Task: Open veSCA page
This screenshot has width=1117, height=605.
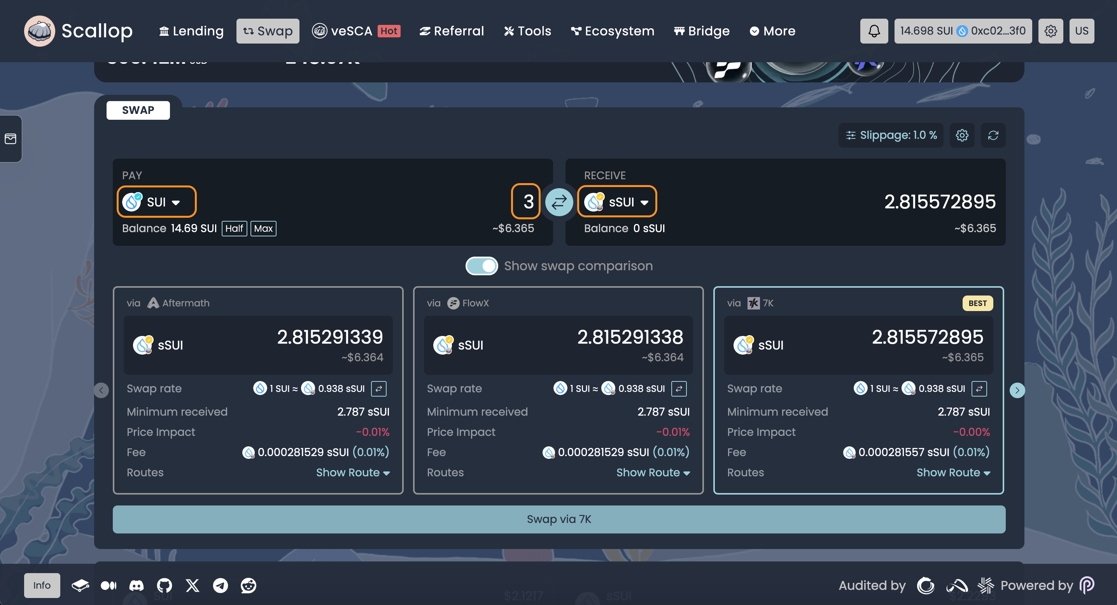Action: (x=356, y=31)
